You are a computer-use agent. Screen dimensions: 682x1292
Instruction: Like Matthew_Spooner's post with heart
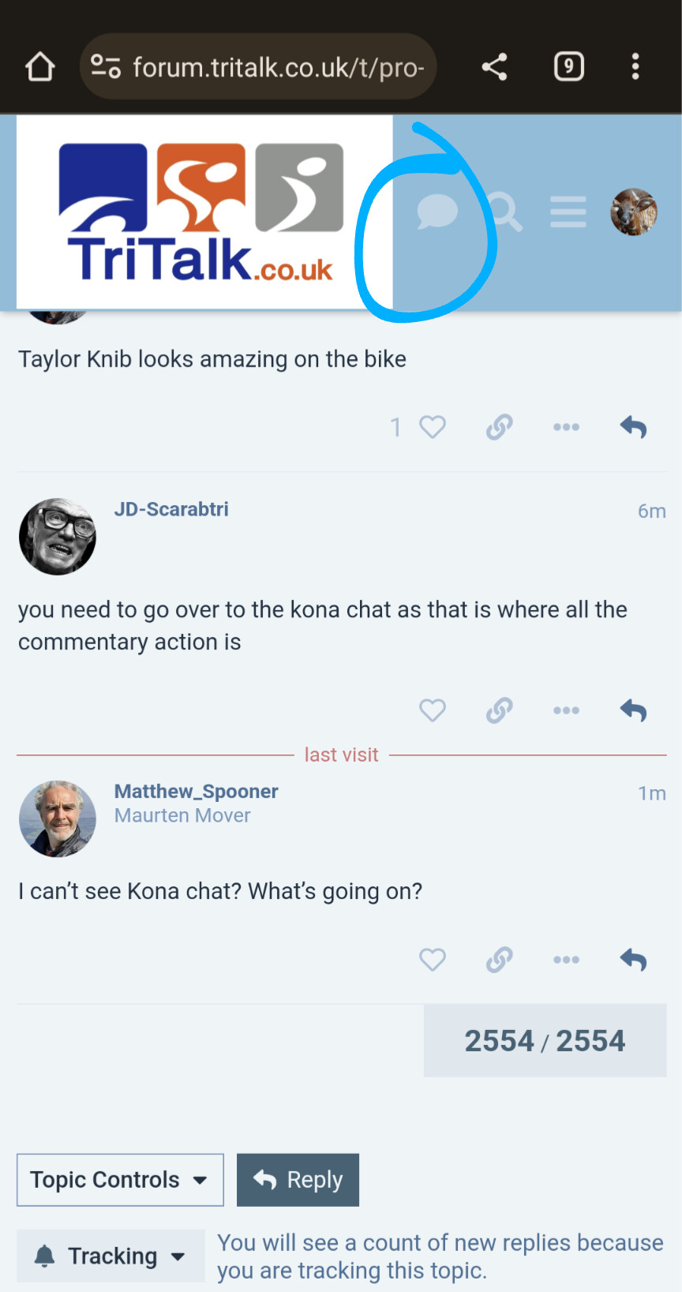432,960
